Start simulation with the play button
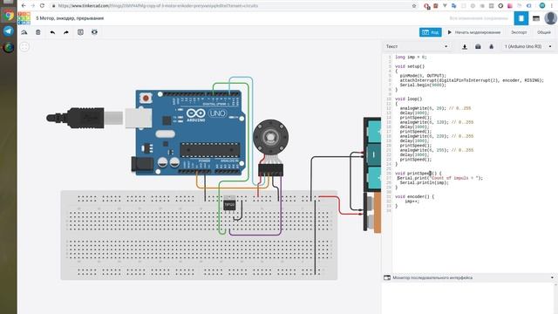The height and width of the screenshot is (314, 558). coord(474,32)
